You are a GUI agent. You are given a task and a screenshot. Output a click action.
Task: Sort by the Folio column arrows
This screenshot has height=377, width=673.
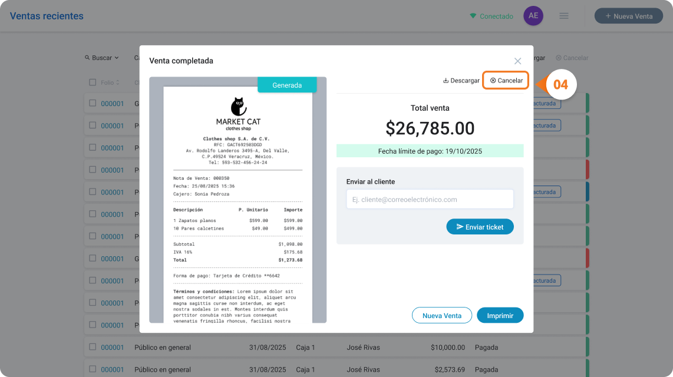pyautogui.click(x=118, y=82)
